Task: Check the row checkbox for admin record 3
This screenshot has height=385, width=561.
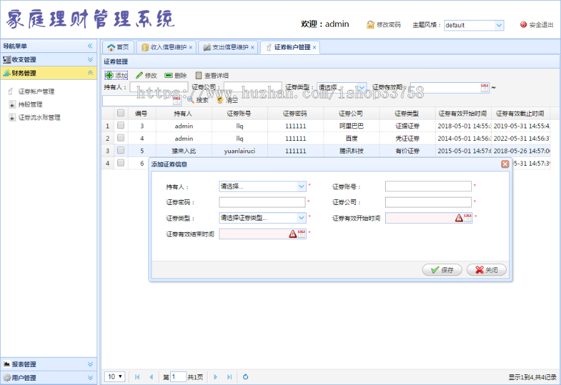Action: pyautogui.click(x=120, y=125)
